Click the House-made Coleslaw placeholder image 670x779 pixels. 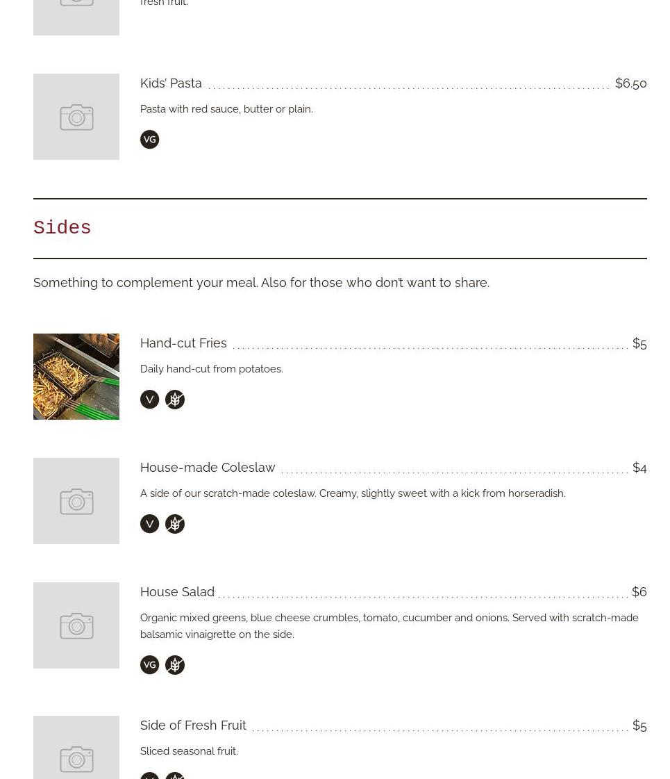(76, 501)
